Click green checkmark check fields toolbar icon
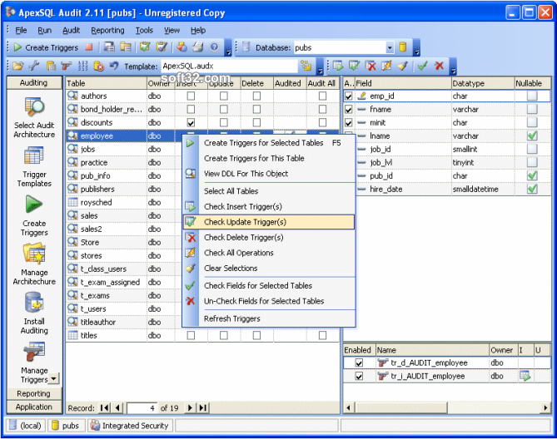The width and height of the screenshot is (557, 439). (422, 66)
